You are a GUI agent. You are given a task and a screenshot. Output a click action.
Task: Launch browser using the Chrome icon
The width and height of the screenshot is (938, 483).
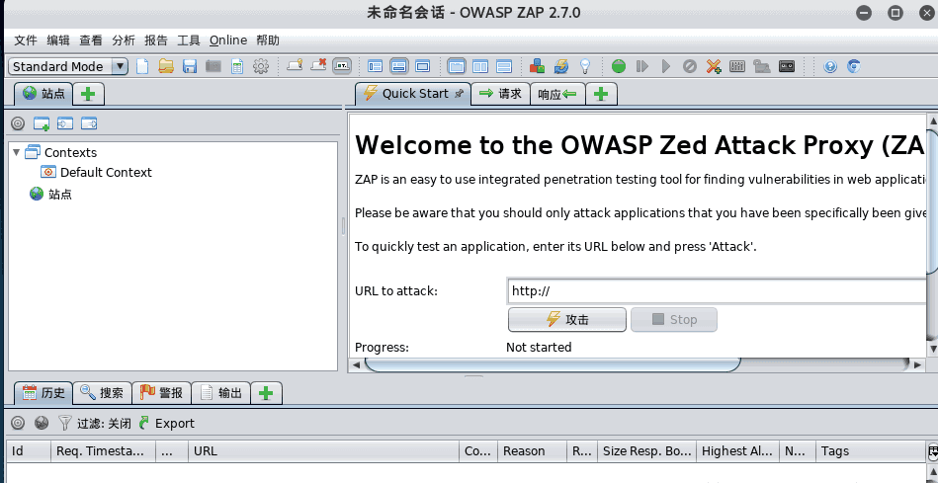[854, 66]
